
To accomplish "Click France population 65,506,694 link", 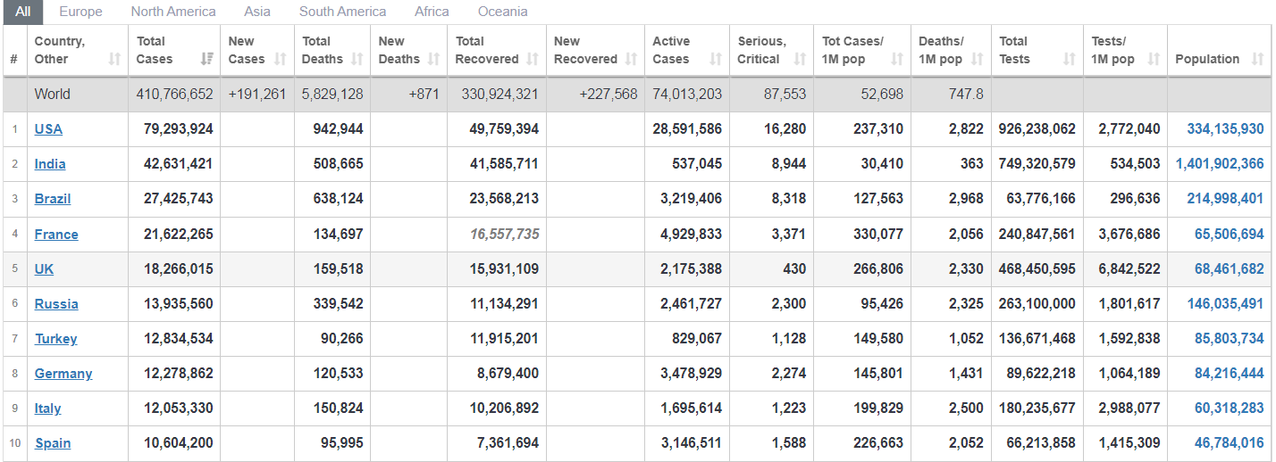I will click(1230, 235).
